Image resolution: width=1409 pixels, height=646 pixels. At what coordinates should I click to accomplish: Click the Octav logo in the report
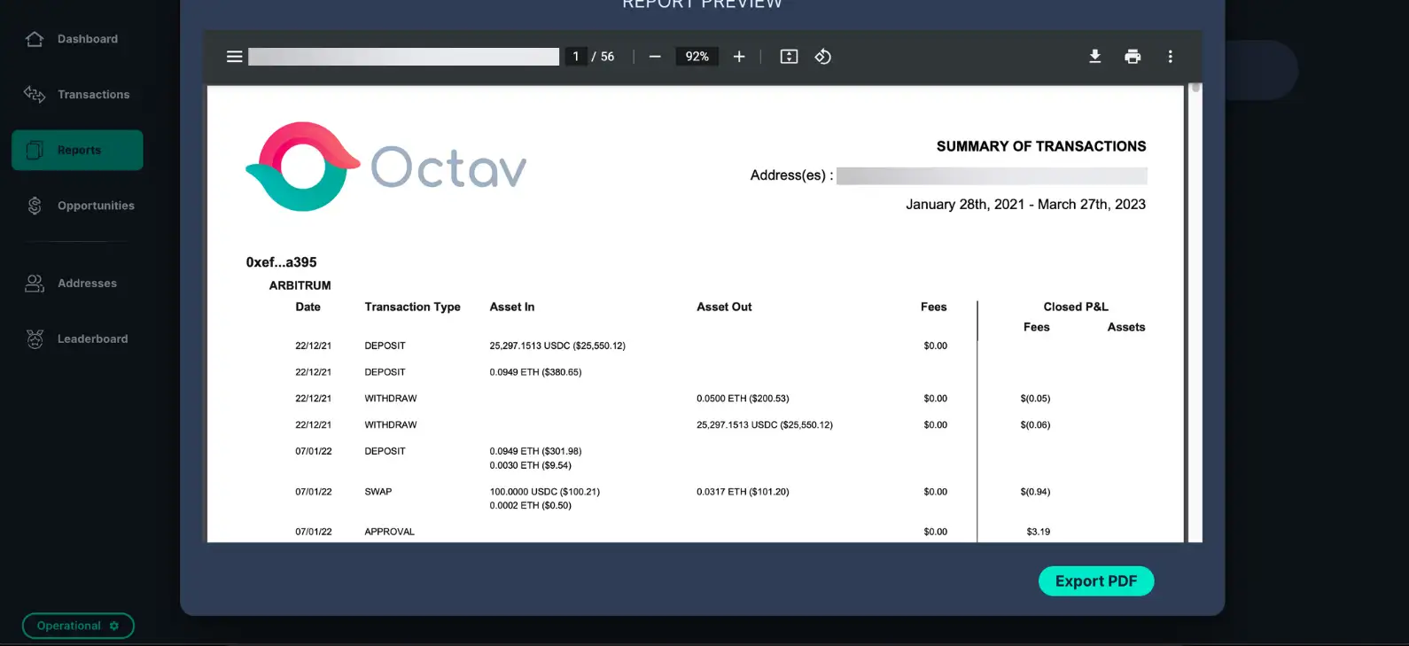(x=386, y=167)
